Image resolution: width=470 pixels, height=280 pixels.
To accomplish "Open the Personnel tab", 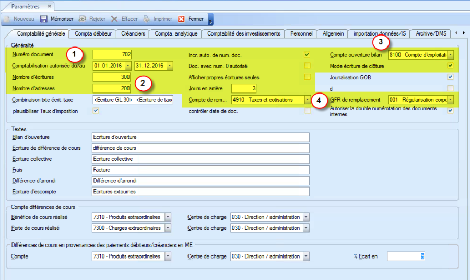I will 301,33.
